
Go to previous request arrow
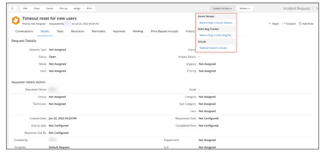313,8
